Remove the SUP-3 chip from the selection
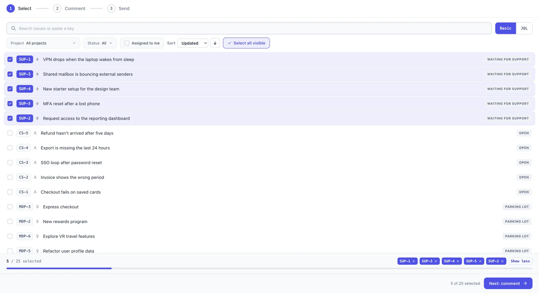 pos(436,261)
